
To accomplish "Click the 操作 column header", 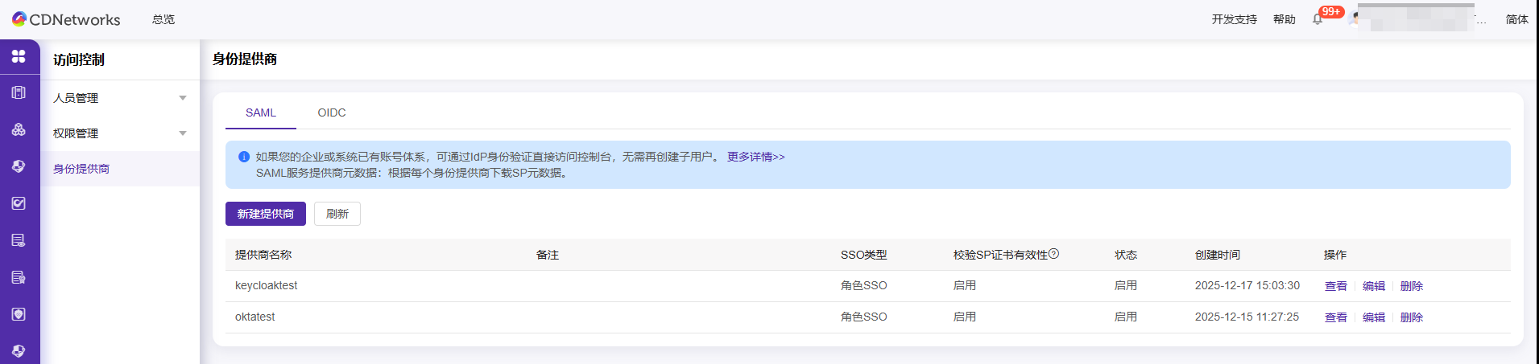I will click(1335, 255).
